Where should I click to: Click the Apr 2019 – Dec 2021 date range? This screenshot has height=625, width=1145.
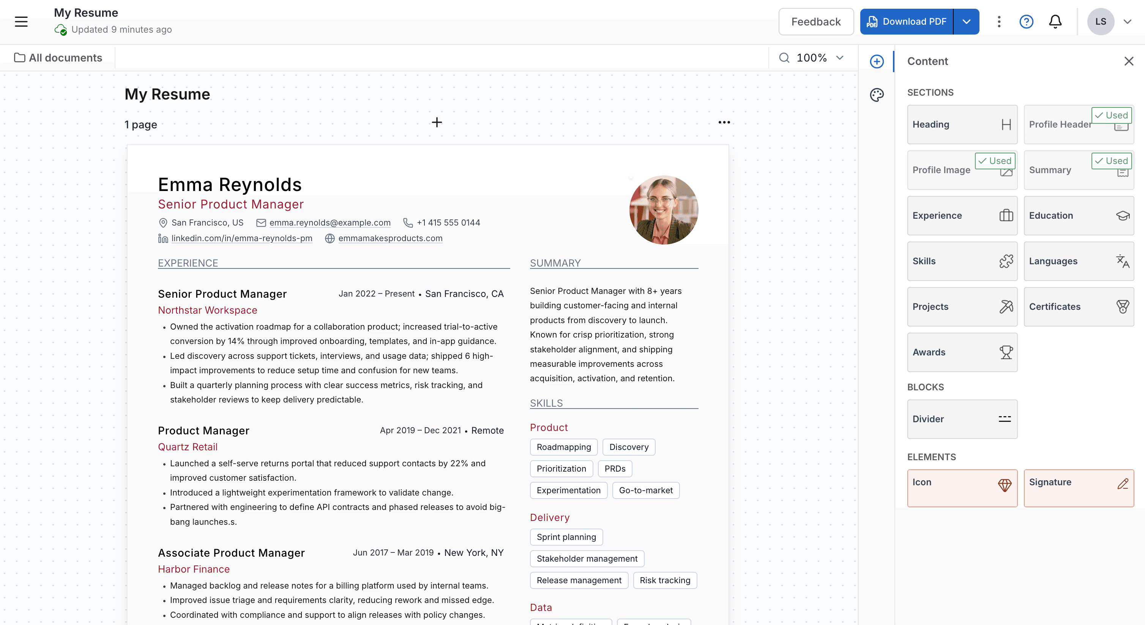[x=420, y=431]
